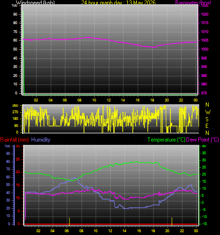Click the "1000" barometer axis value
The width and height of the screenshot is (220, 235).
coord(205,49)
